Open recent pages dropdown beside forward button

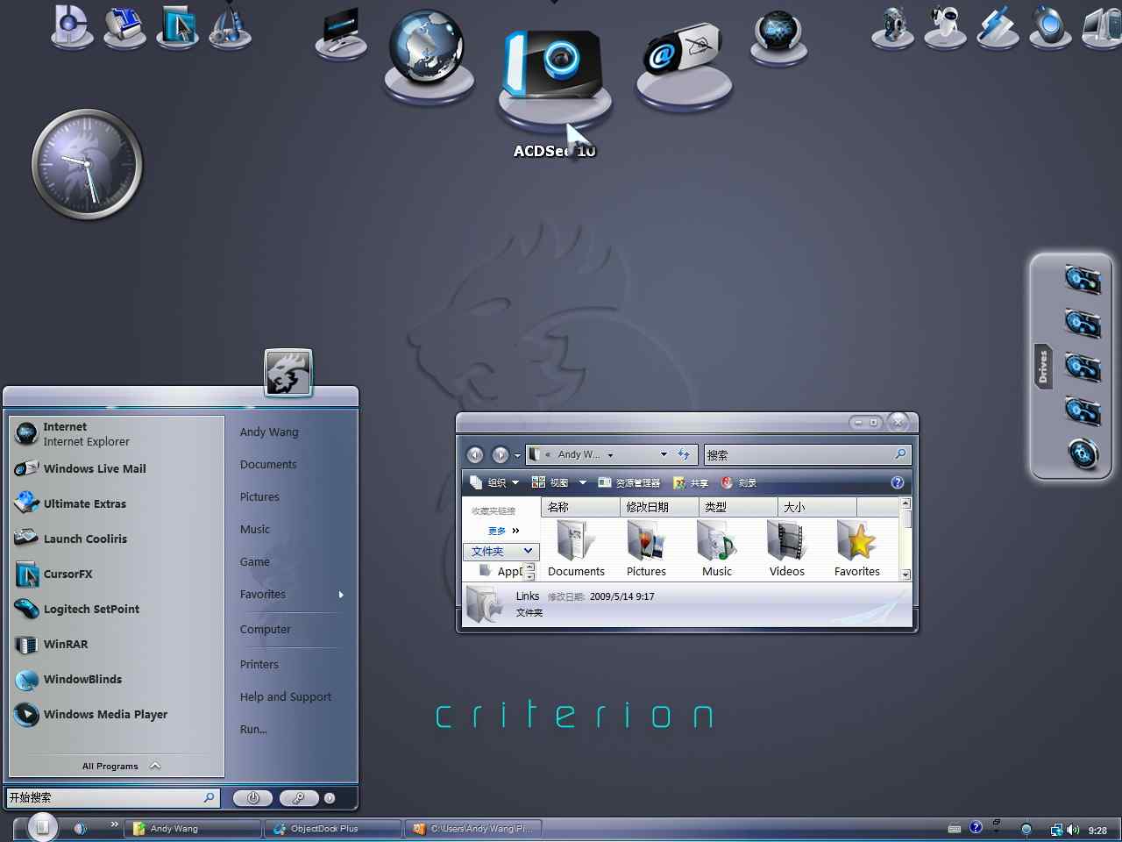[517, 455]
